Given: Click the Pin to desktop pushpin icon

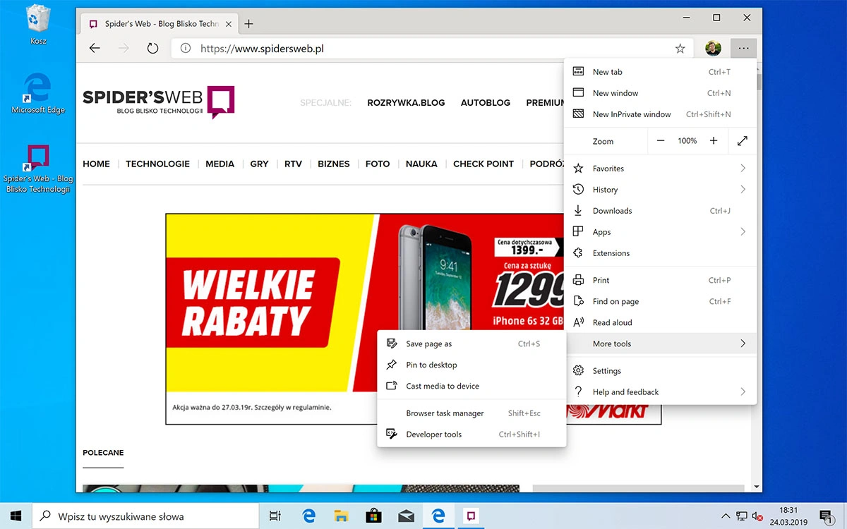Looking at the screenshot, I should tap(392, 365).
